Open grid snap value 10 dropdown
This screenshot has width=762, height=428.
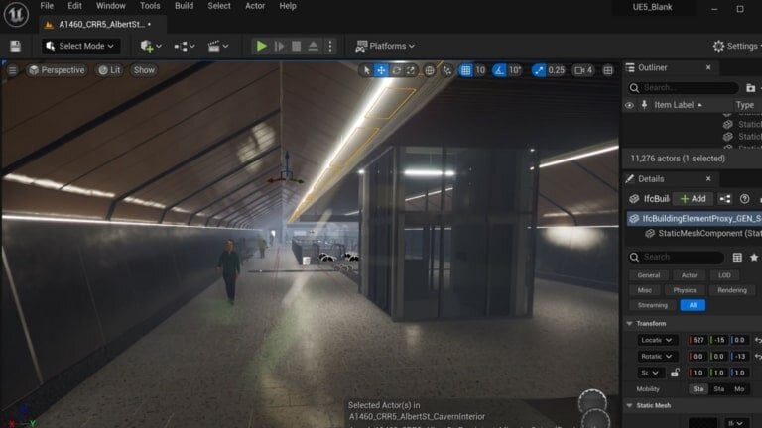coord(480,71)
